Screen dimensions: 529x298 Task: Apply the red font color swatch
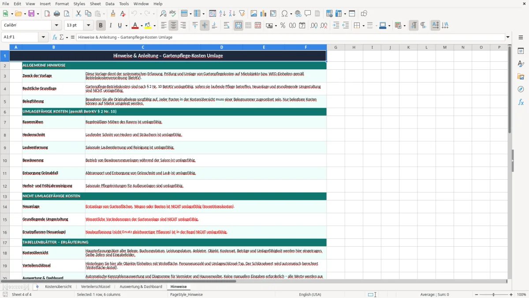(135, 26)
